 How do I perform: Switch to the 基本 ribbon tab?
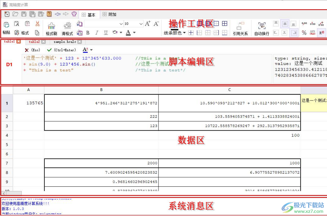[x=89, y=15]
